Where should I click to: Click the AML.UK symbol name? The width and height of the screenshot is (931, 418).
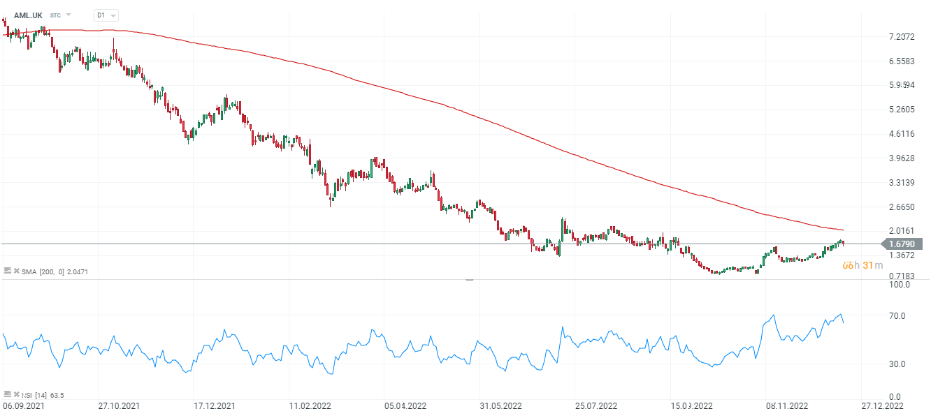coord(28,15)
